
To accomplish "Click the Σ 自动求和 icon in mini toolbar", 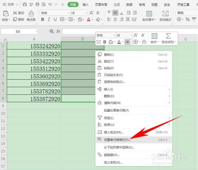I will (168, 36).
